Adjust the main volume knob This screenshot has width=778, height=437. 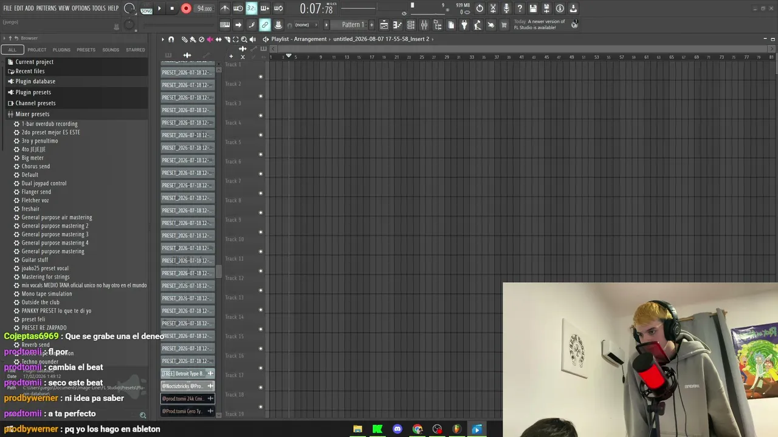pyautogui.click(x=129, y=8)
